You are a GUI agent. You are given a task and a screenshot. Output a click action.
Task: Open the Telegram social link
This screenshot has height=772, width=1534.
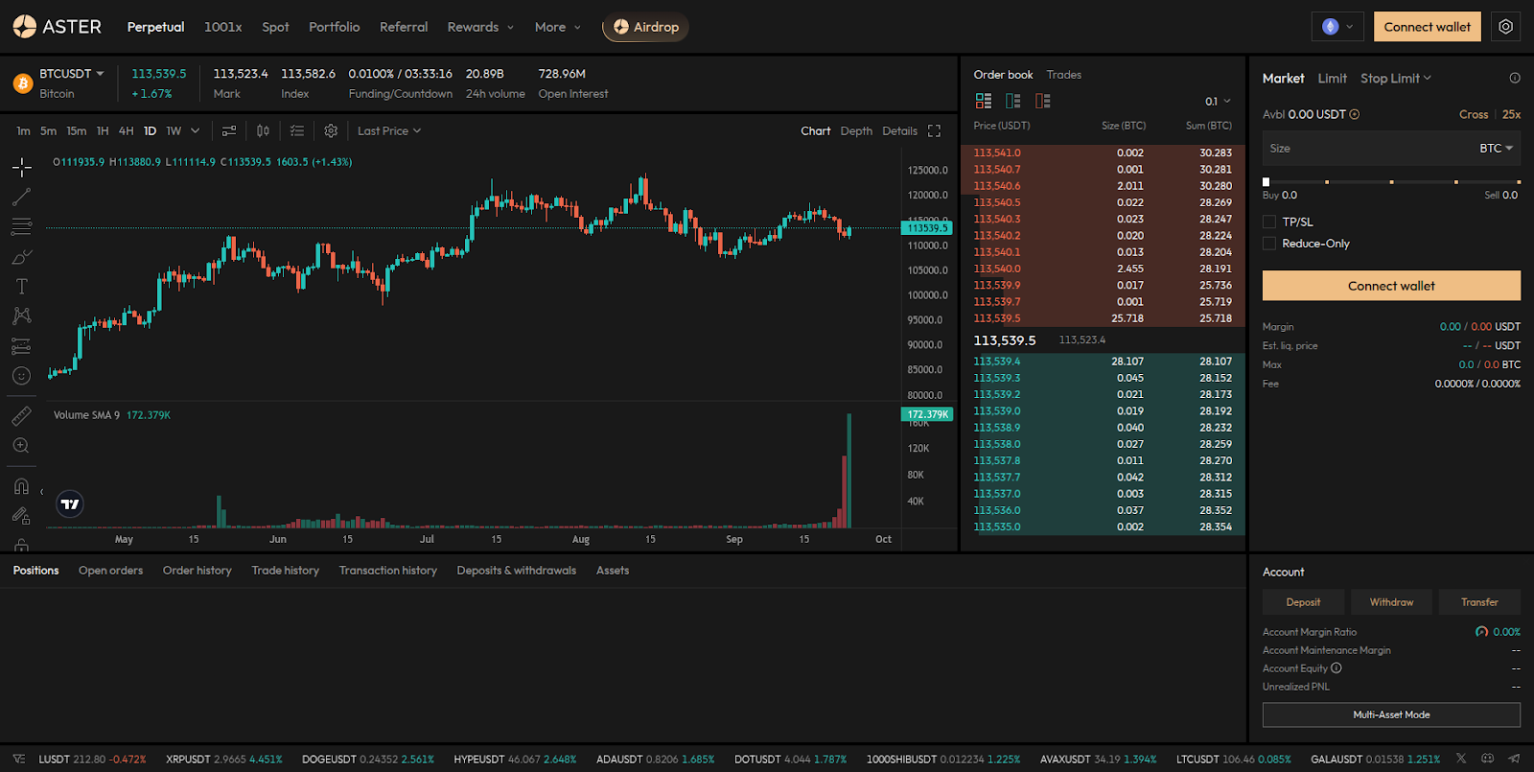pyautogui.click(x=1514, y=759)
